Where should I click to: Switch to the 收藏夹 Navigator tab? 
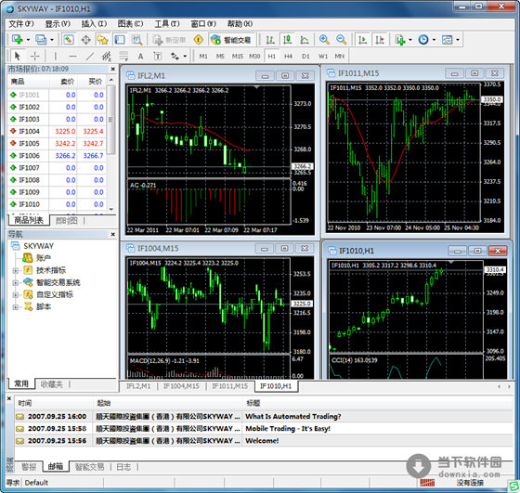pos(51,384)
